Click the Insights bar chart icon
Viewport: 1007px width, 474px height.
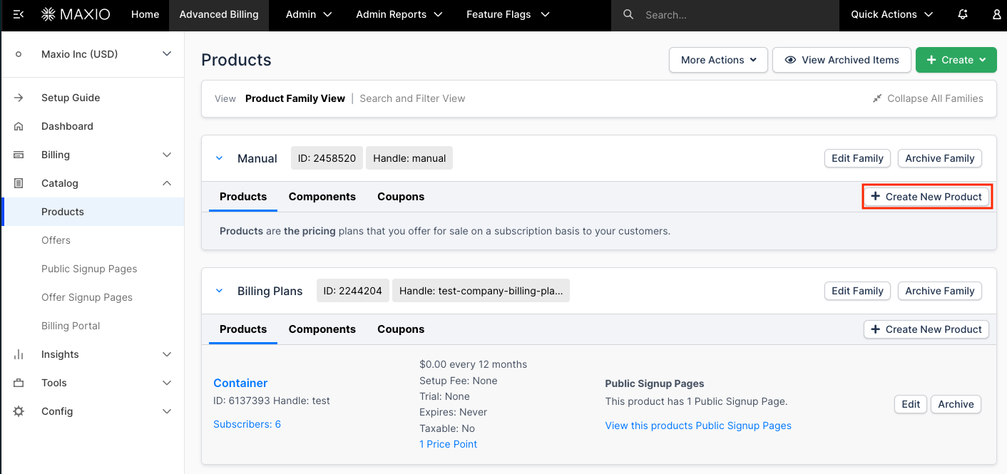coord(19,354)
